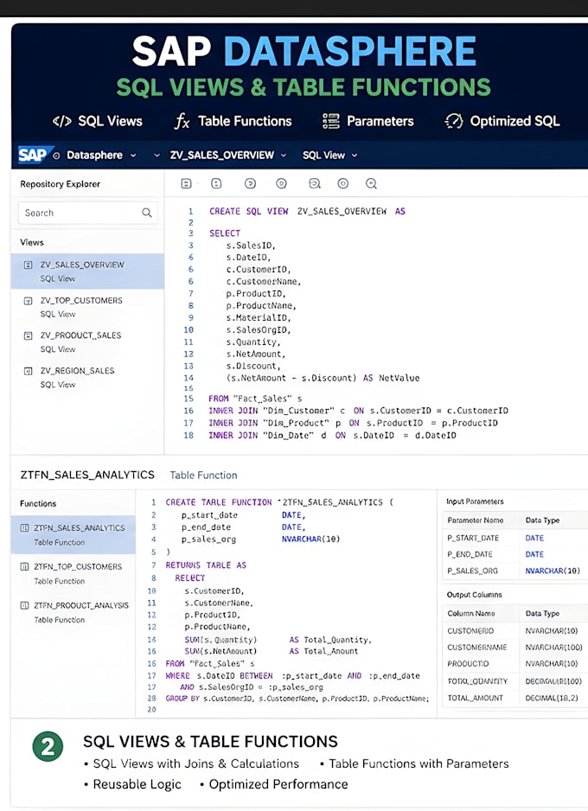Screen dimensions: 588x811
Task: Open the ZV_TOP_CUSTOMERS SQL view
Action: click(87, 307)
